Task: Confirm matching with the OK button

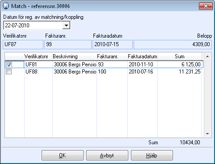Action: coord(63,155)
